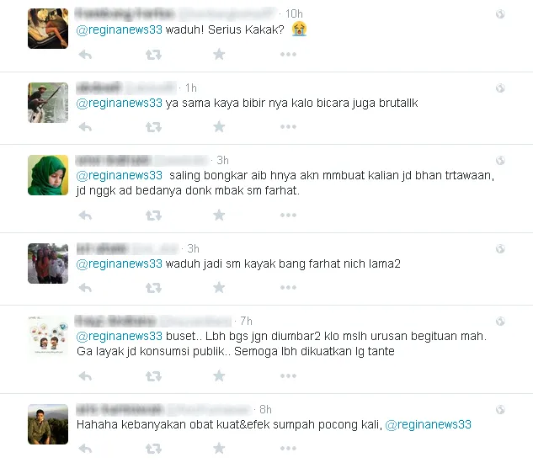The height and width of the screenshot is (463, 533).
Task: Star the 'waduh jadi sm kayak' tweet
Action: pyautogui.click(x=219, y=288)
